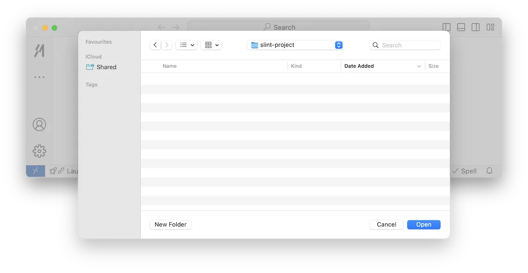
Task: Create a New Folder
Action: pos(171,224)
